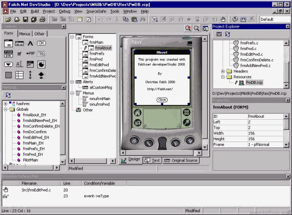Screen dimensions: 292x215
Task: Open the SourceSafe menu
Action: click(97, 10)
